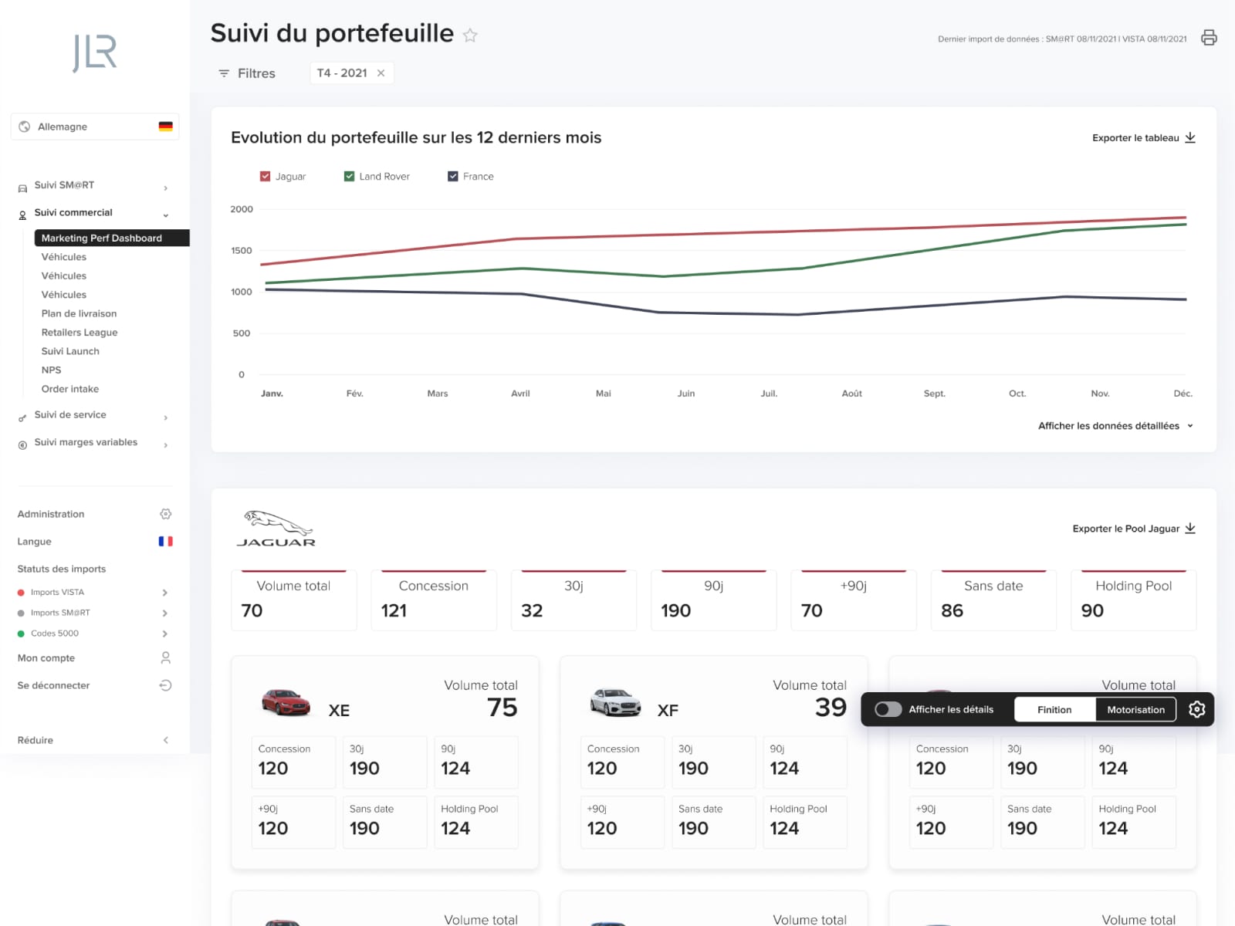Open the Allemagne country dropdown

95,127
